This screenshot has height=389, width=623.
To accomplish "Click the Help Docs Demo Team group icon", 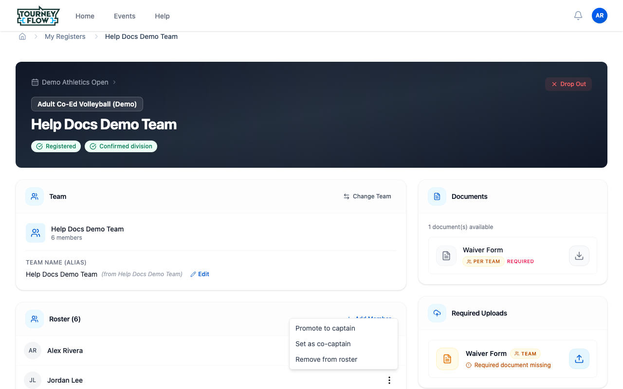I will point(36,233).
